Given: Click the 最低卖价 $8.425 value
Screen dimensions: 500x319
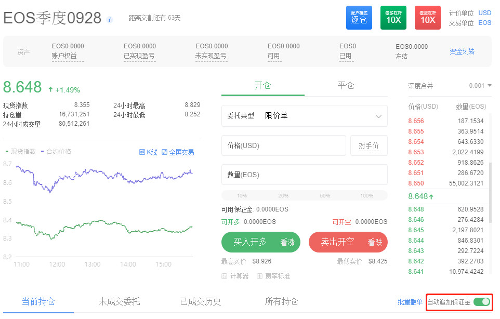Looking at the screenshot, I should (378, 262).
